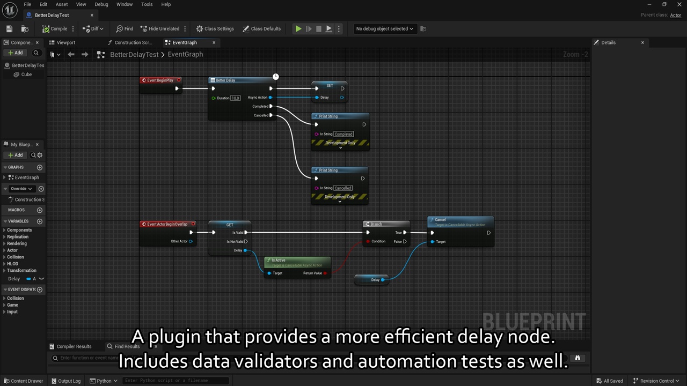The height and width of the screenshot is (386, 687).
Task: Open the function Override dropdown
Action: (x=22, y=189)
